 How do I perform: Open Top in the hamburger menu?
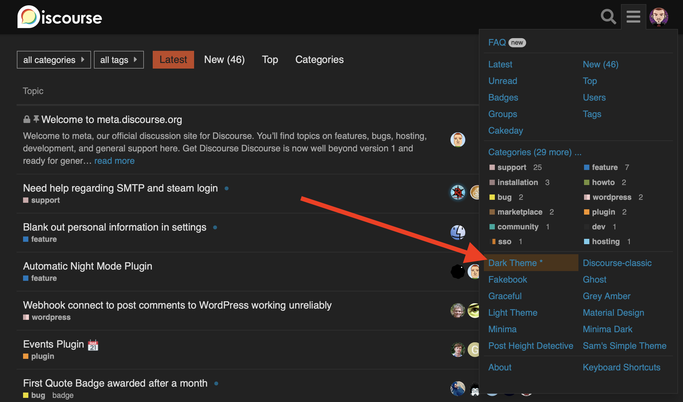point(590,81)
